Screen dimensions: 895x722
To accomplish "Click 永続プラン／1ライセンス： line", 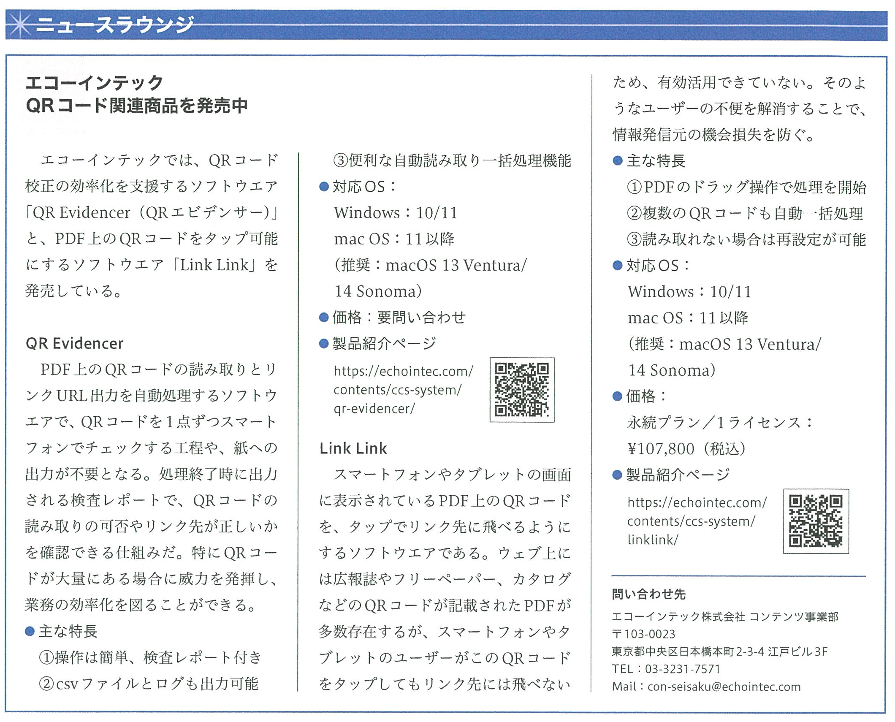I will point(720,422).
